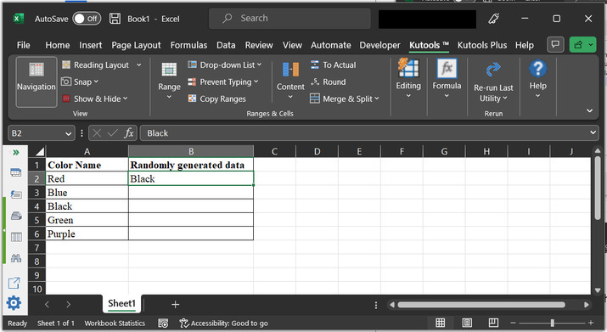Click the Snap camera icon
This screenshot has width=607, height=332.
pos(66,82)
